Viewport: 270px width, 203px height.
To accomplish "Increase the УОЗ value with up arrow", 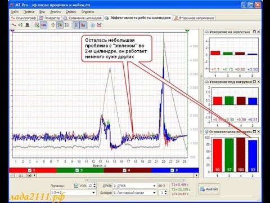I will tap(94, 184).
